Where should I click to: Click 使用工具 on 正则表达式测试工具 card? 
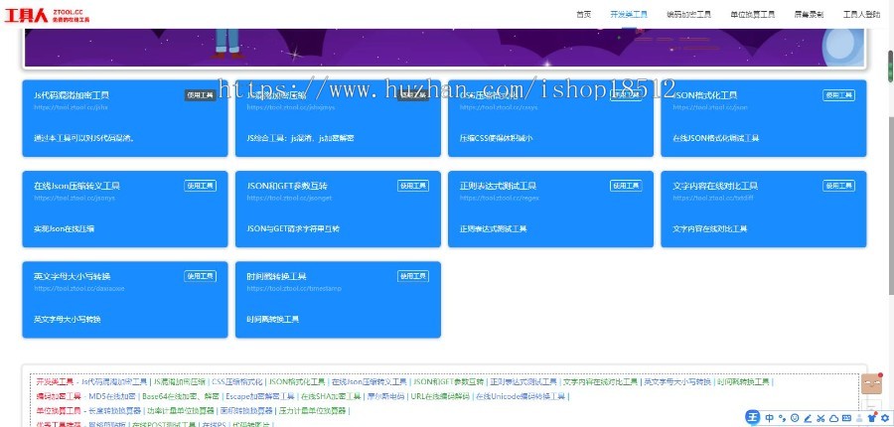626,186
